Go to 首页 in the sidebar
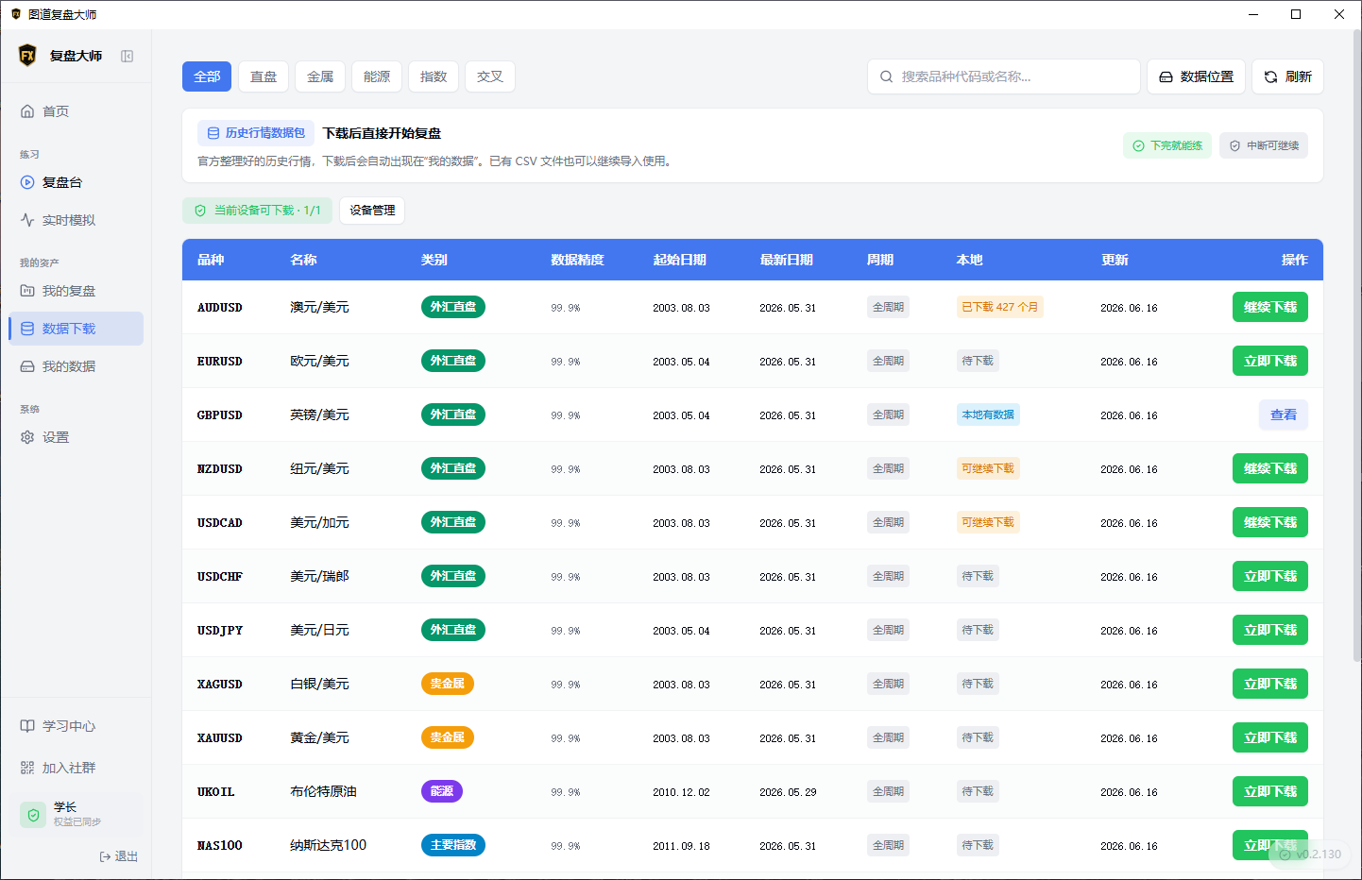This screenshot has height=880, width=1362. (x=76, y=111)
